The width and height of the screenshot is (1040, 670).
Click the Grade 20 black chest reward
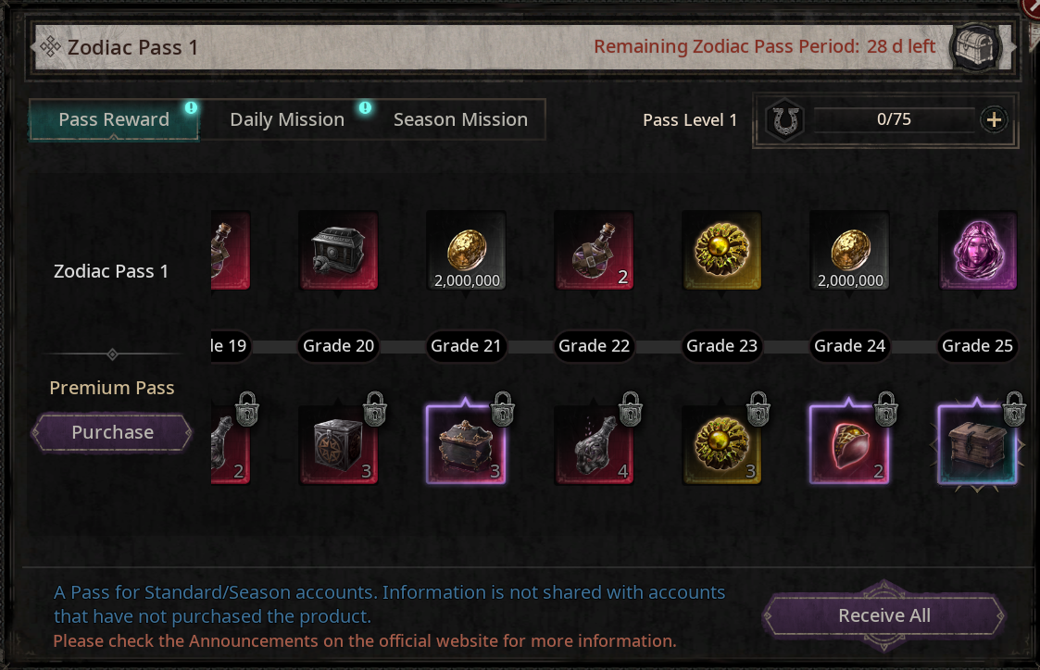[x=338, y=251]
